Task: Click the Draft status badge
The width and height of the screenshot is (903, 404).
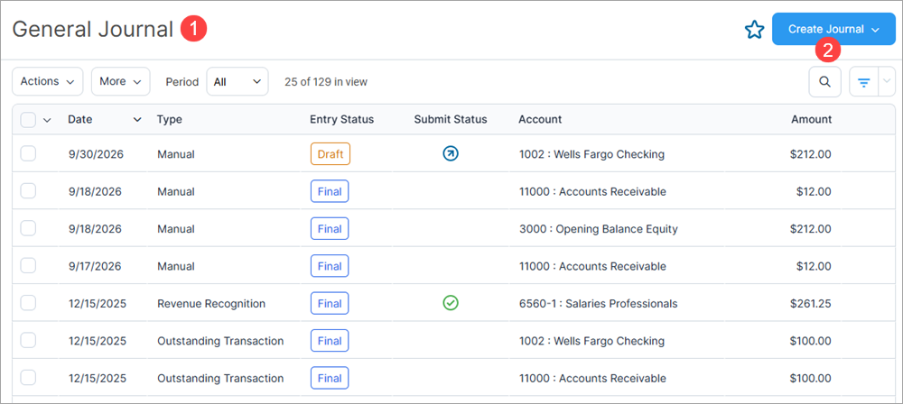Action: pyautogui.click(x=330, y=154)
